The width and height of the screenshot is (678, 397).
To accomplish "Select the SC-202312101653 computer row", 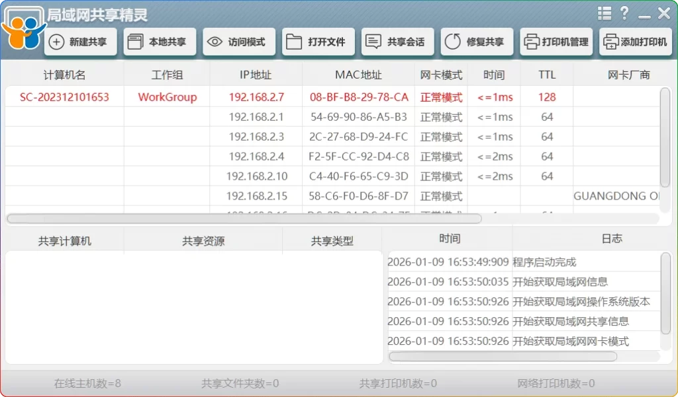I will (64, 96).
